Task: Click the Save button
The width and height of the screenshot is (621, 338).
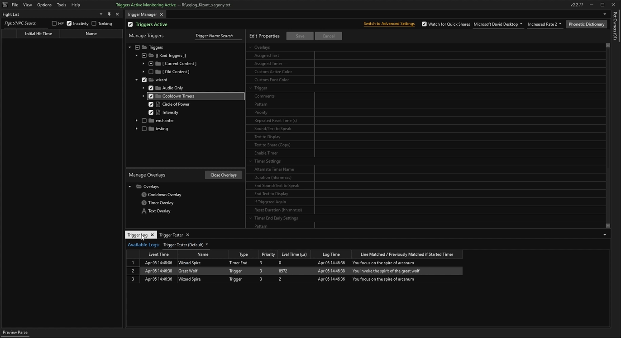Action: click(300, 36)
